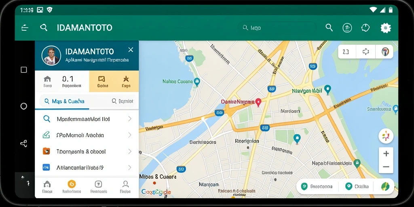This screenshot has width=414, height=207.
Task: Select the orange circle tab in the bottom navigation
Action: pyautogui.click(x=72, y=187)
